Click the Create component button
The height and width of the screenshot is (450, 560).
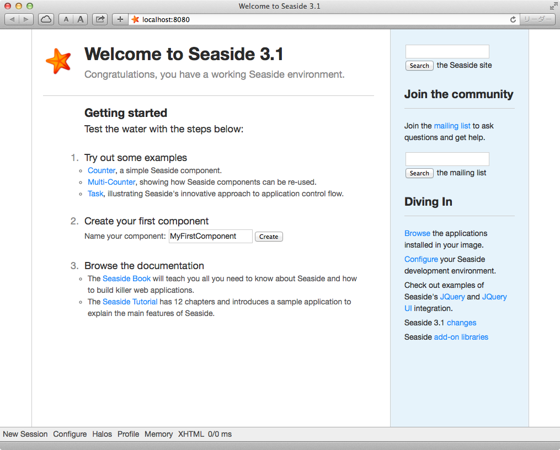(269, 237)
